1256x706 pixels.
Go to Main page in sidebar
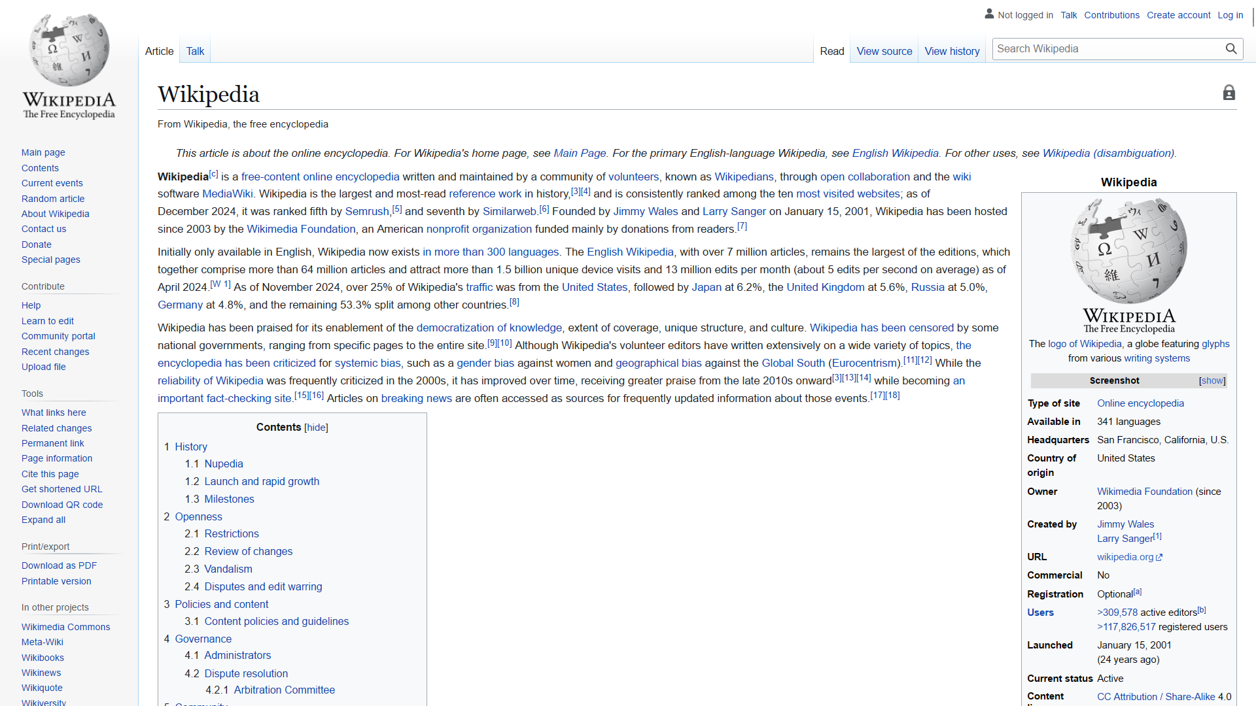click(x=43, y=152)
